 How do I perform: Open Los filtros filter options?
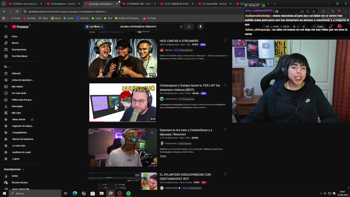coord(94,27)
